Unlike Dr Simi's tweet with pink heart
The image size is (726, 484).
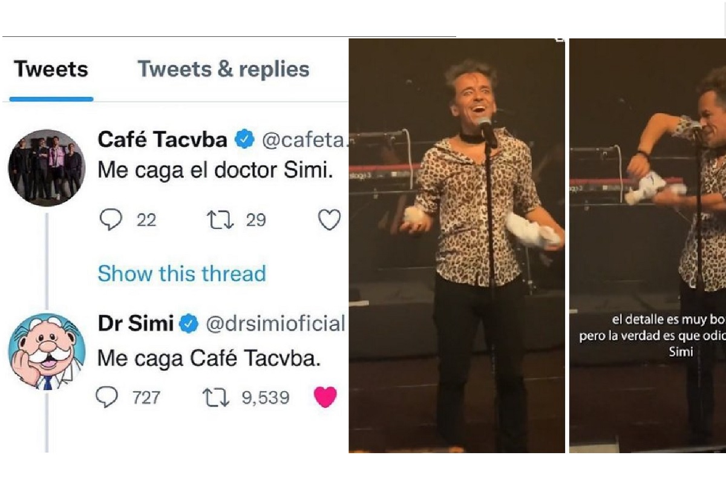click(325, 397)
